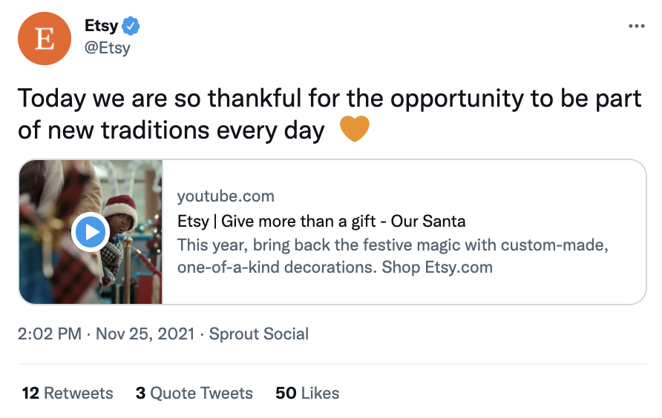Viewport: 662px width, 418px height.
Task: Play the Etsy Santa video
Action: point(91,232)
